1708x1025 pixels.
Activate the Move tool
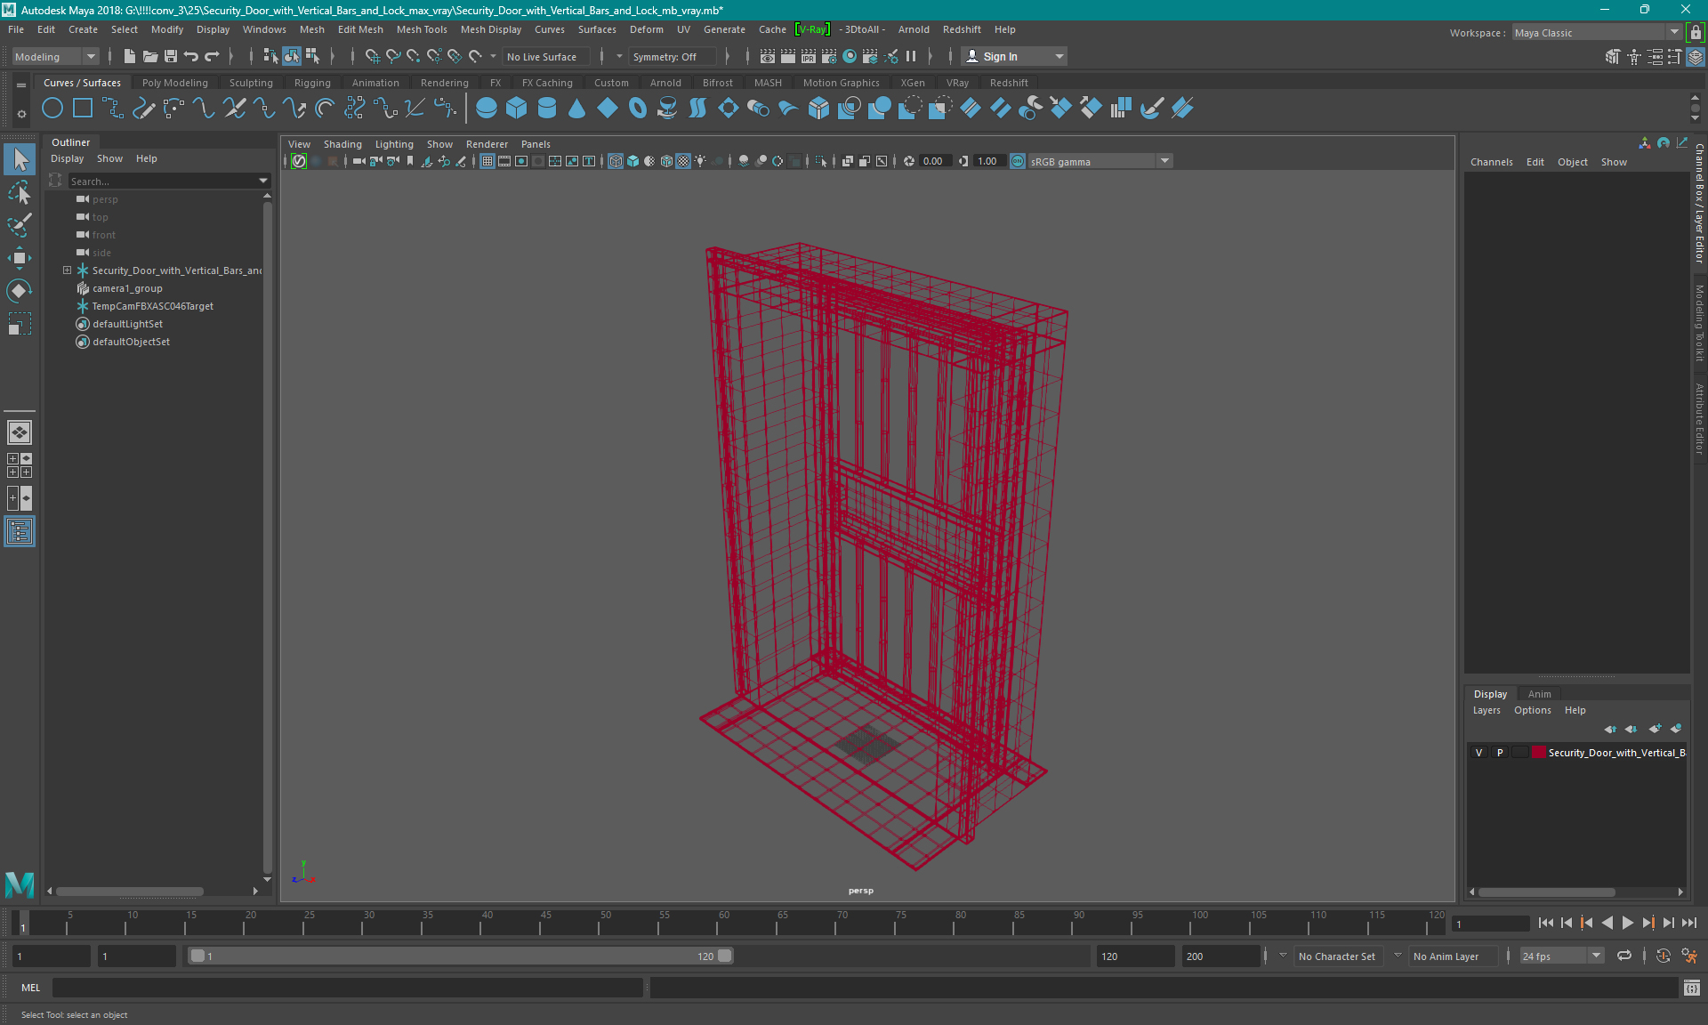20,258
